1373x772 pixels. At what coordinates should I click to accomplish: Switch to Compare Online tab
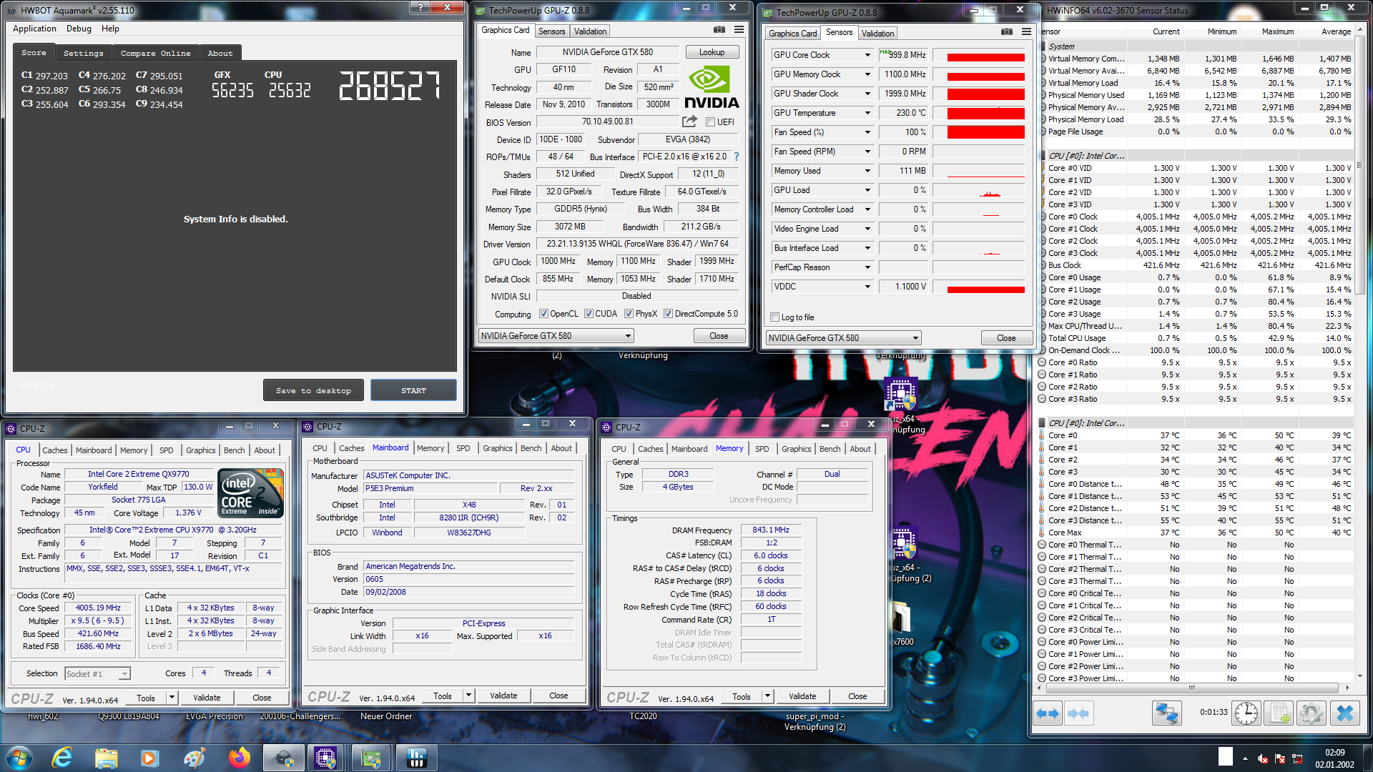pos(155,53)
